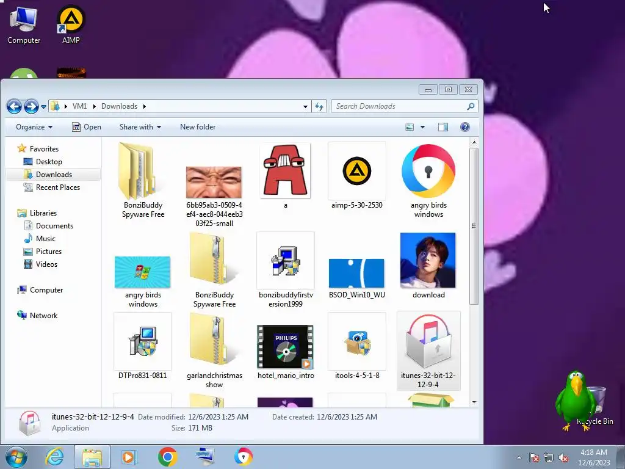Open the Pictures library
625x469 pixels.
coord(43,251)
